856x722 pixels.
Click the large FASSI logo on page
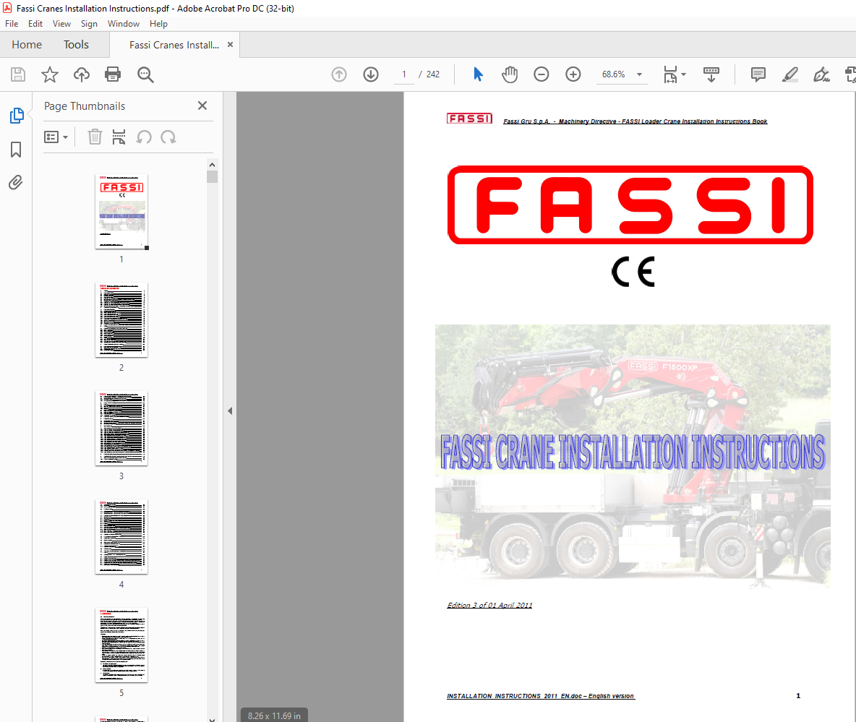[x=630, y=205]
